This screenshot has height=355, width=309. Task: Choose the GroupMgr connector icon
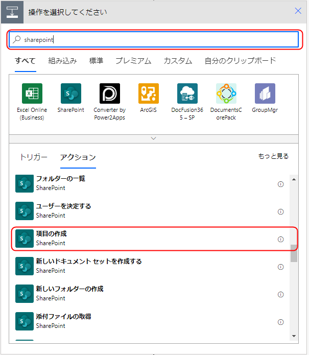[265, 93]
